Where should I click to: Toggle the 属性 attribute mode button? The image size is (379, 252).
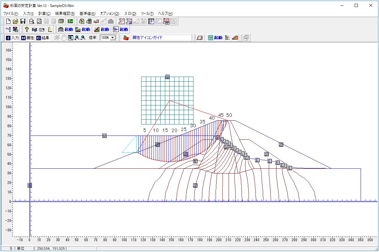[x=28, y=38]
